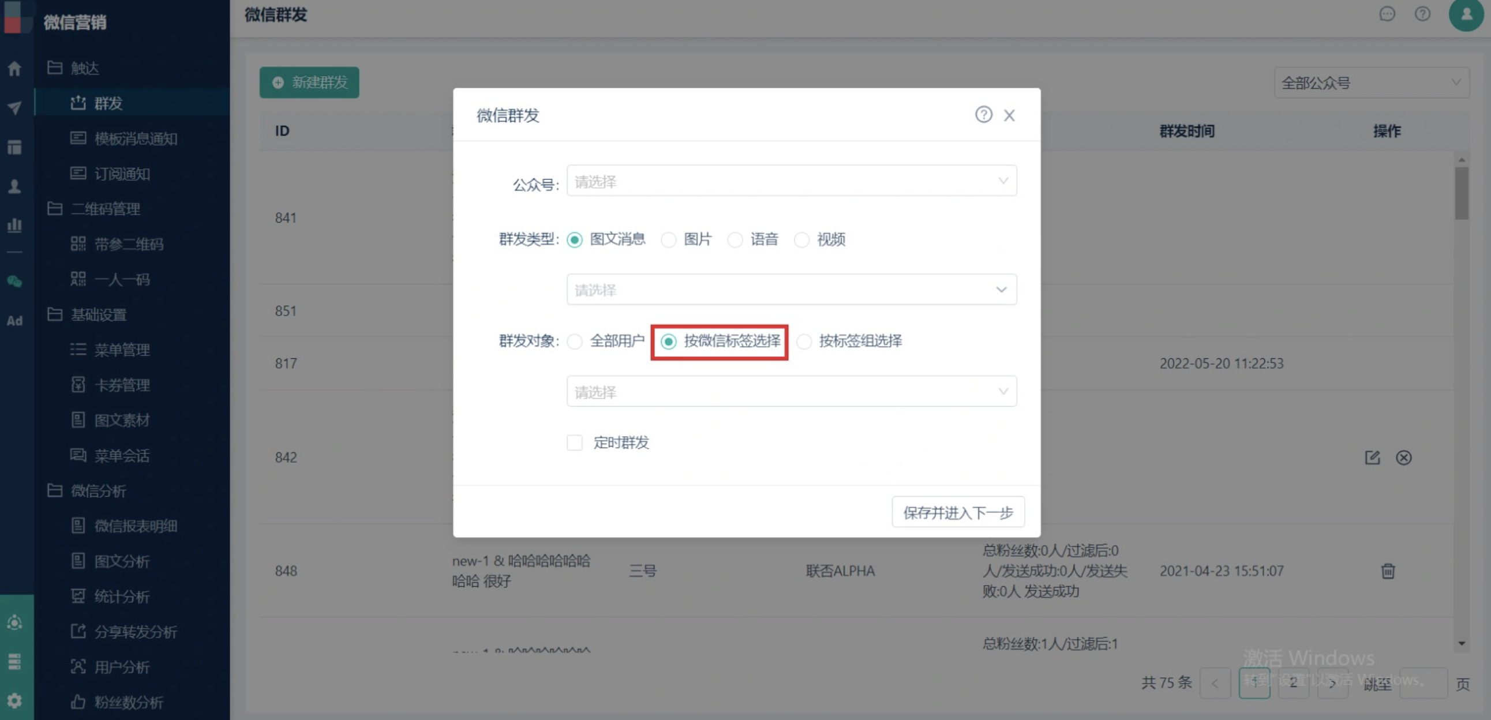The height and width of the screenshot is (720, 1491).
Task: Collapse the 触达 folder in sidebar
Action: pyautogui.click(x=73, y=67)
